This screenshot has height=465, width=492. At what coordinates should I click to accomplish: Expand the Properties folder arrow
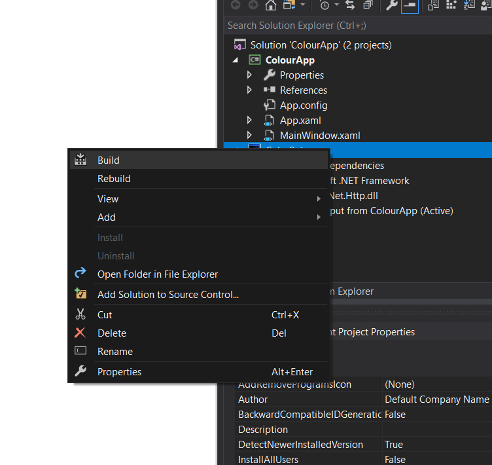[249, 75]
